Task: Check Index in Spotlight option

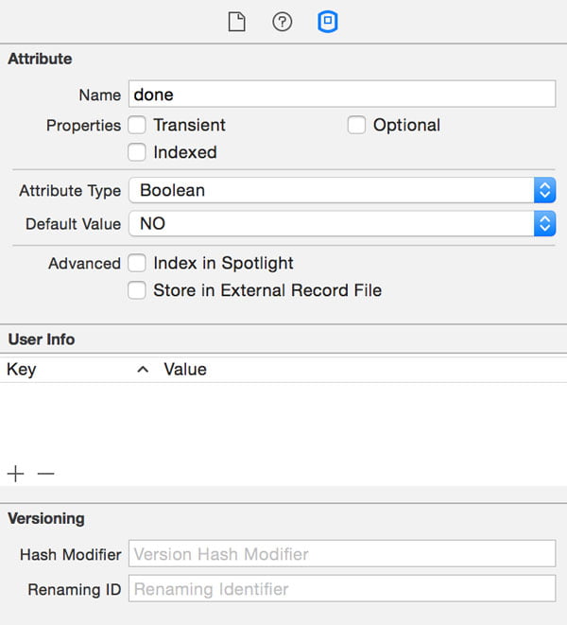Action: [137, 263]
